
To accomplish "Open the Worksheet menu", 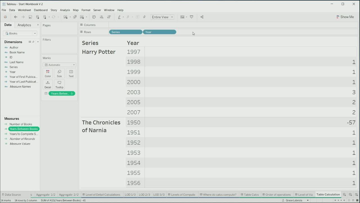I will click(24, 10).
